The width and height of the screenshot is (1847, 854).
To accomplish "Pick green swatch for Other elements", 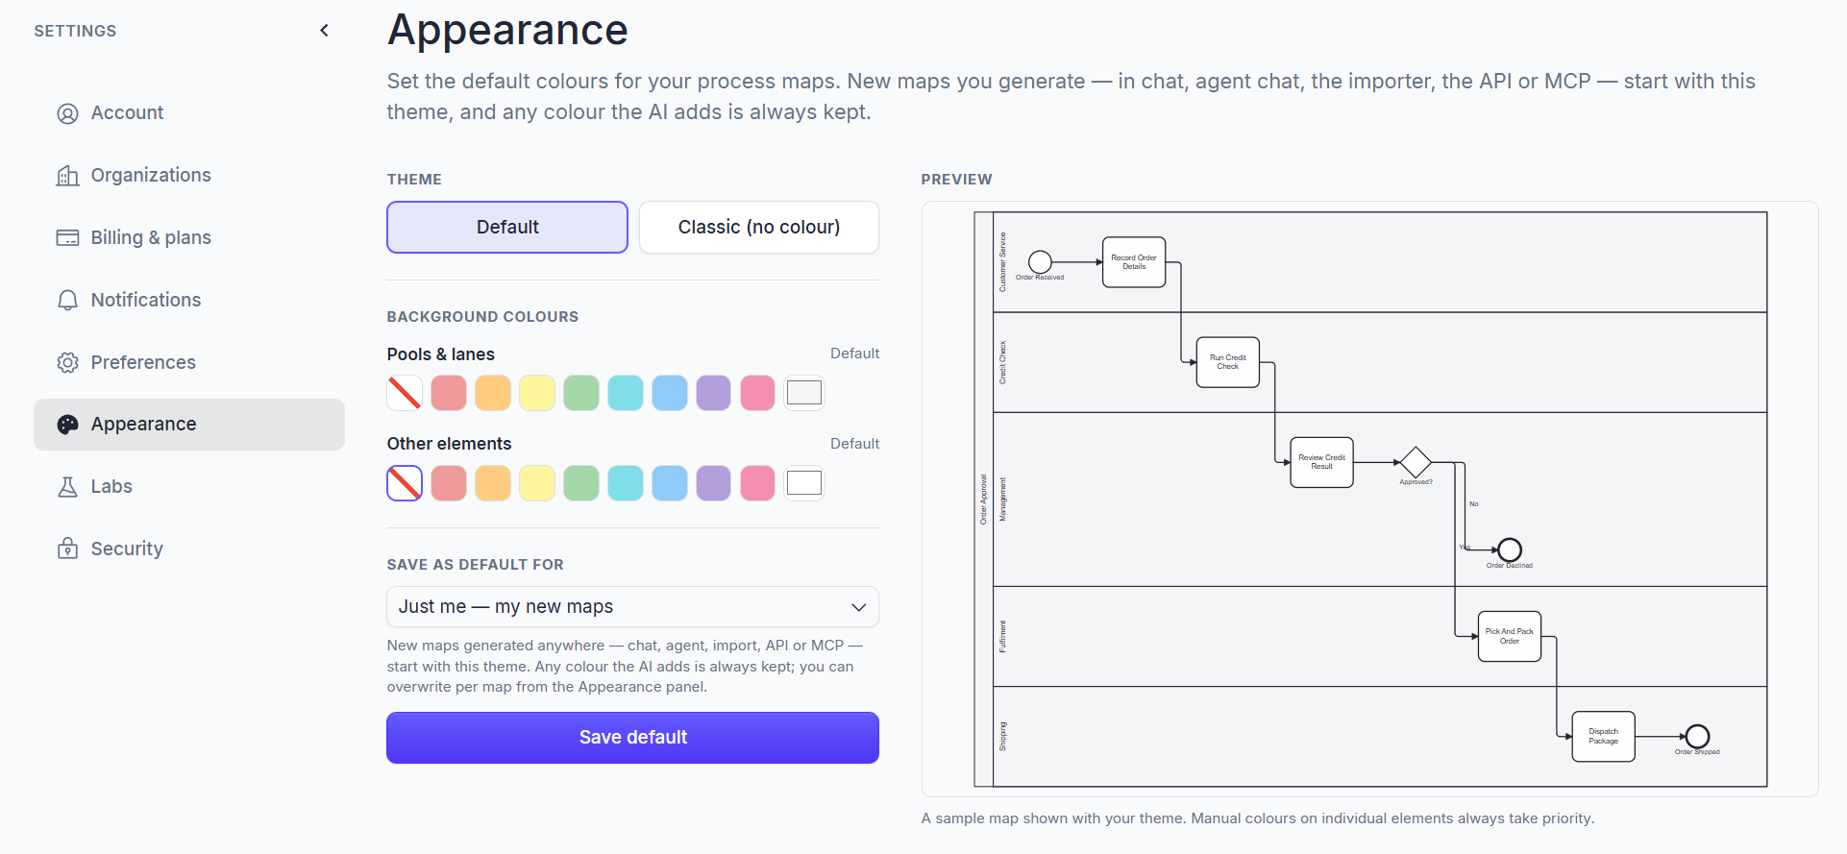I will [581, 483].
